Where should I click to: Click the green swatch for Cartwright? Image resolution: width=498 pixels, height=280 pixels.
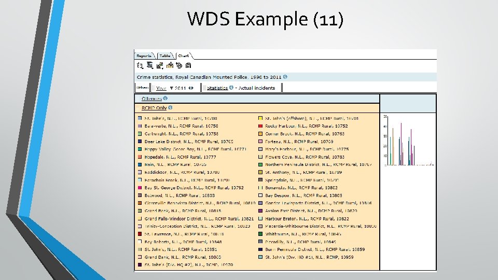click(x=140, y=134)
